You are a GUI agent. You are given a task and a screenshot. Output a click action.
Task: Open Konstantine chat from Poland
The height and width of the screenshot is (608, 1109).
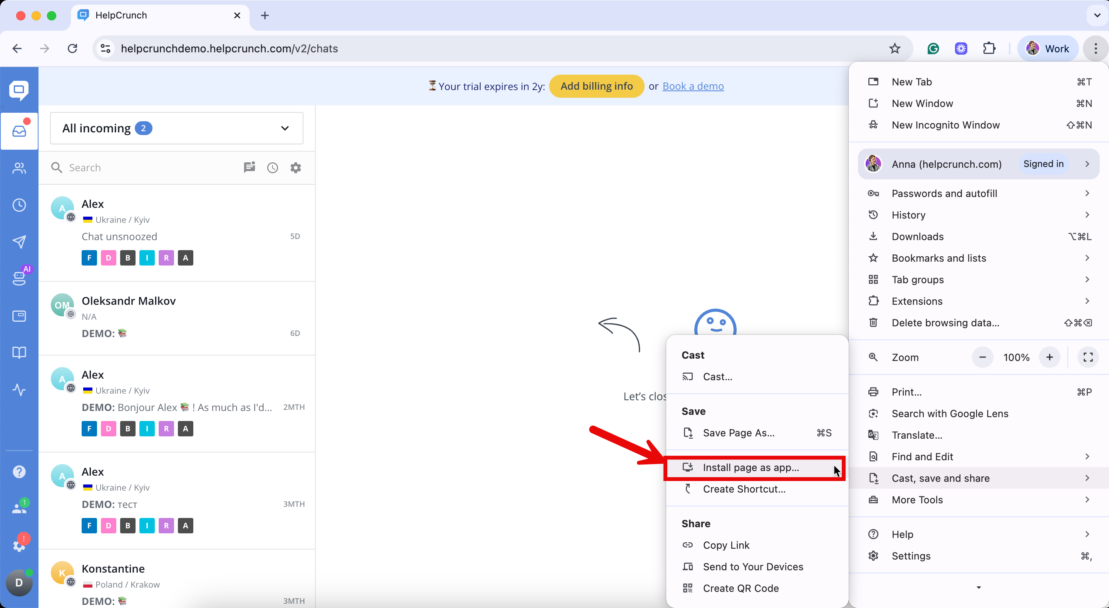point(176,579)
